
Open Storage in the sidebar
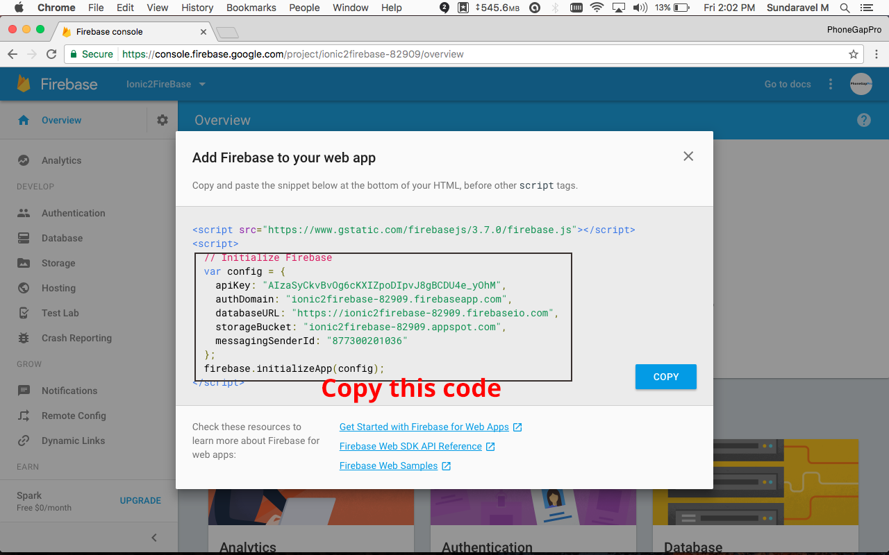[58, 263]
